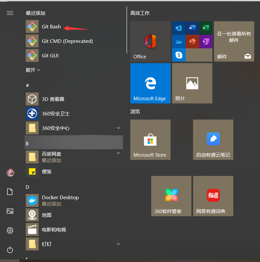Open OneDrive from Office tile group
The width and height of the screenshot is (260, 262).
179,42
